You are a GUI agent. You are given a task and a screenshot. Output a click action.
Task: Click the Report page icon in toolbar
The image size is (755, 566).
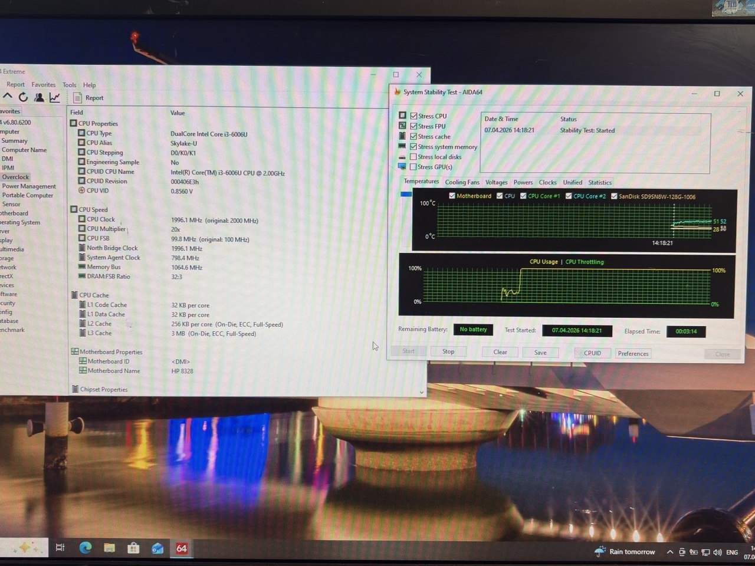(x=77, y=98)
